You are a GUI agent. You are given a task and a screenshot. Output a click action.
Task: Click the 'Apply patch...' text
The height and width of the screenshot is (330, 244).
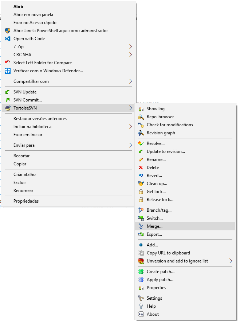(160, 280)
